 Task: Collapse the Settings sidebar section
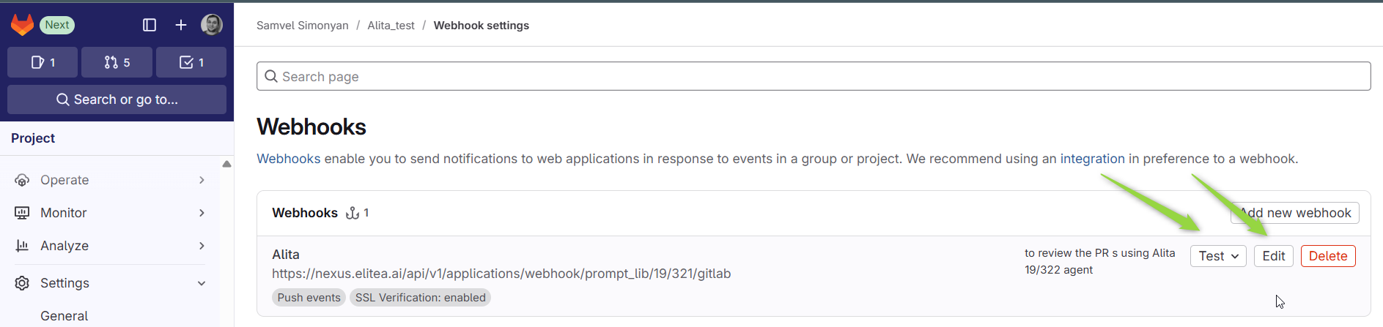pyautogui.click(x=110, y=283)
